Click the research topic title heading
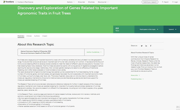180x110 pixels. [x=68, y=11]
